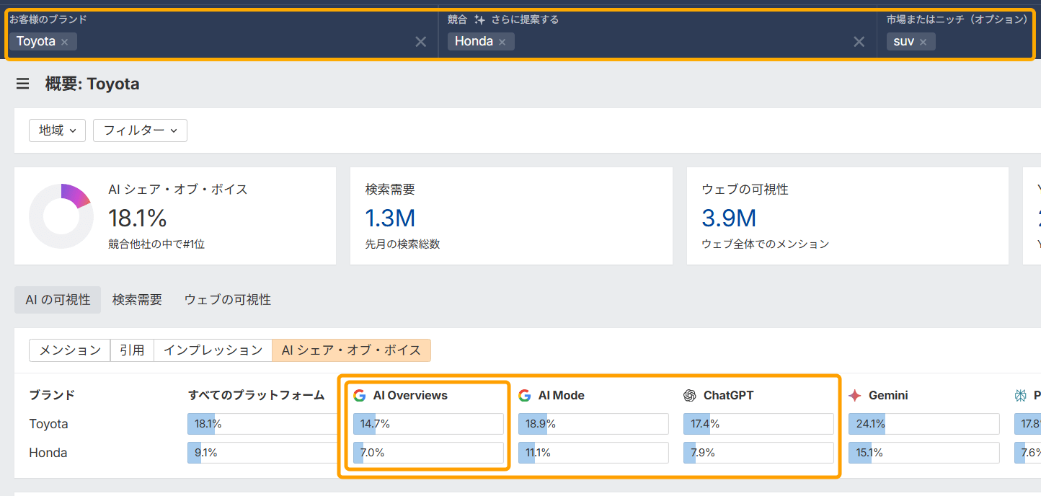Screen dimensions: 1041x496
Task: Select the 引用 metric toggle
Action: pyautogui.click(x=132, y=350)
